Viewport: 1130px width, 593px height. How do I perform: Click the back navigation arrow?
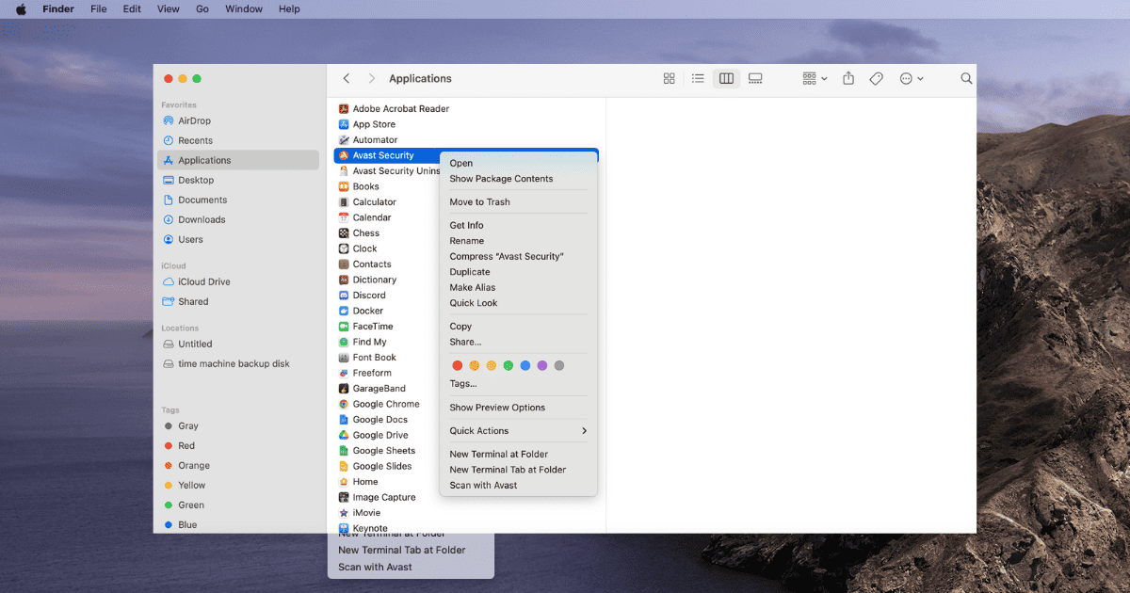[x=347, y=79]
